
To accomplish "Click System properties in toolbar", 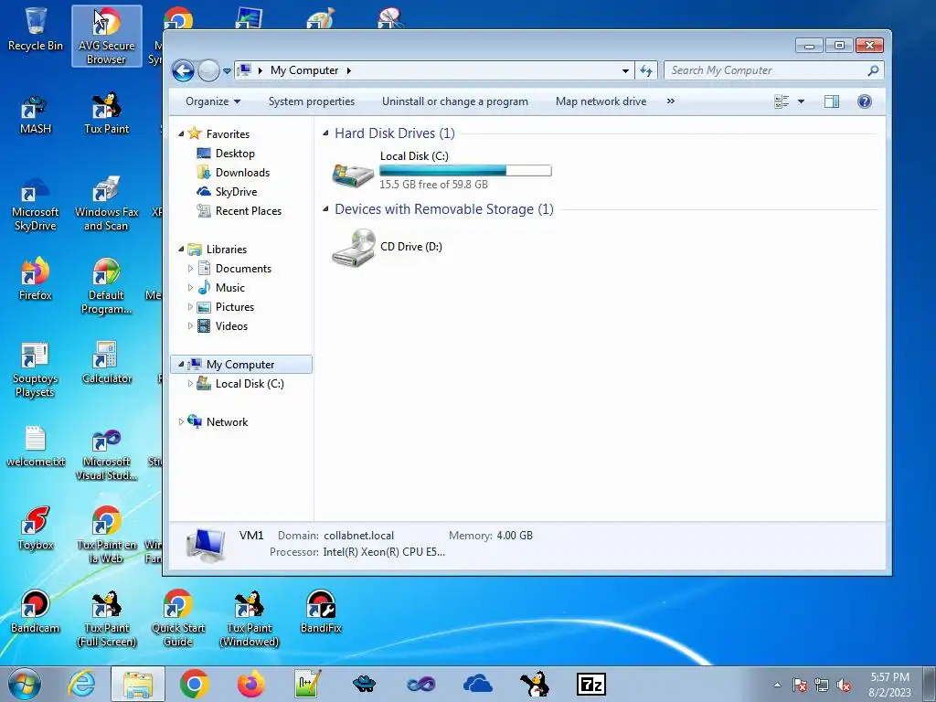I will click(311, 101).
